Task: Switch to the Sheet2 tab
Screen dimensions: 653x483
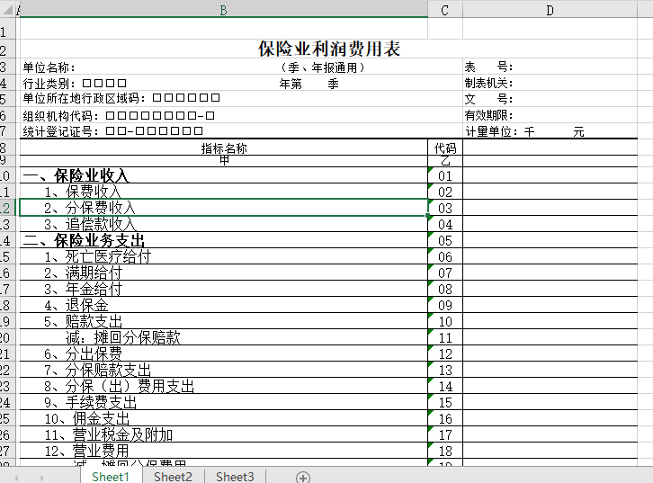Action: (173, 477)
